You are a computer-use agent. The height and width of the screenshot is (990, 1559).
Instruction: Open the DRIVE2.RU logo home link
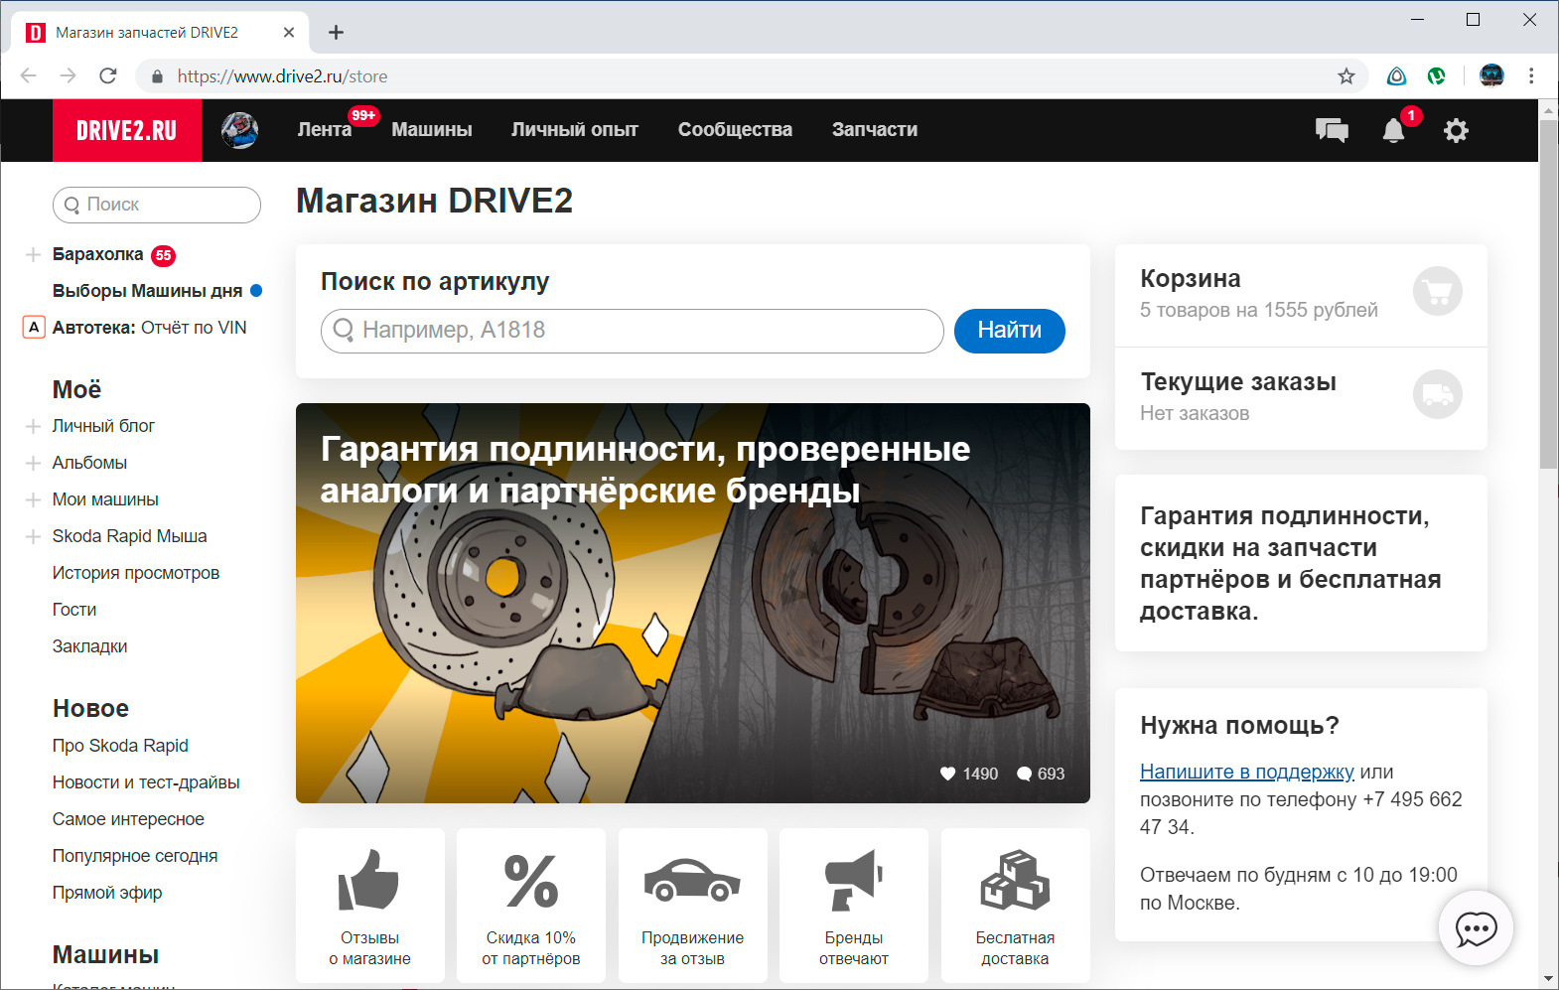pos(127,130)
